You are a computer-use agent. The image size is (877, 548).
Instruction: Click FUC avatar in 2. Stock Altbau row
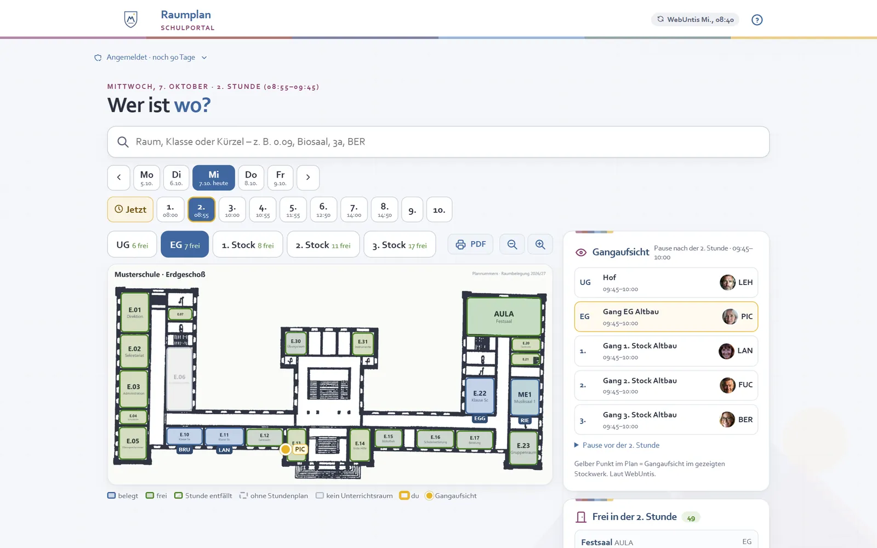727,385
